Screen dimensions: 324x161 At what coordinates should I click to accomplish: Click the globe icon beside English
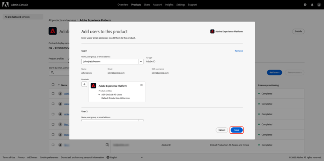(x=108, y=157)
